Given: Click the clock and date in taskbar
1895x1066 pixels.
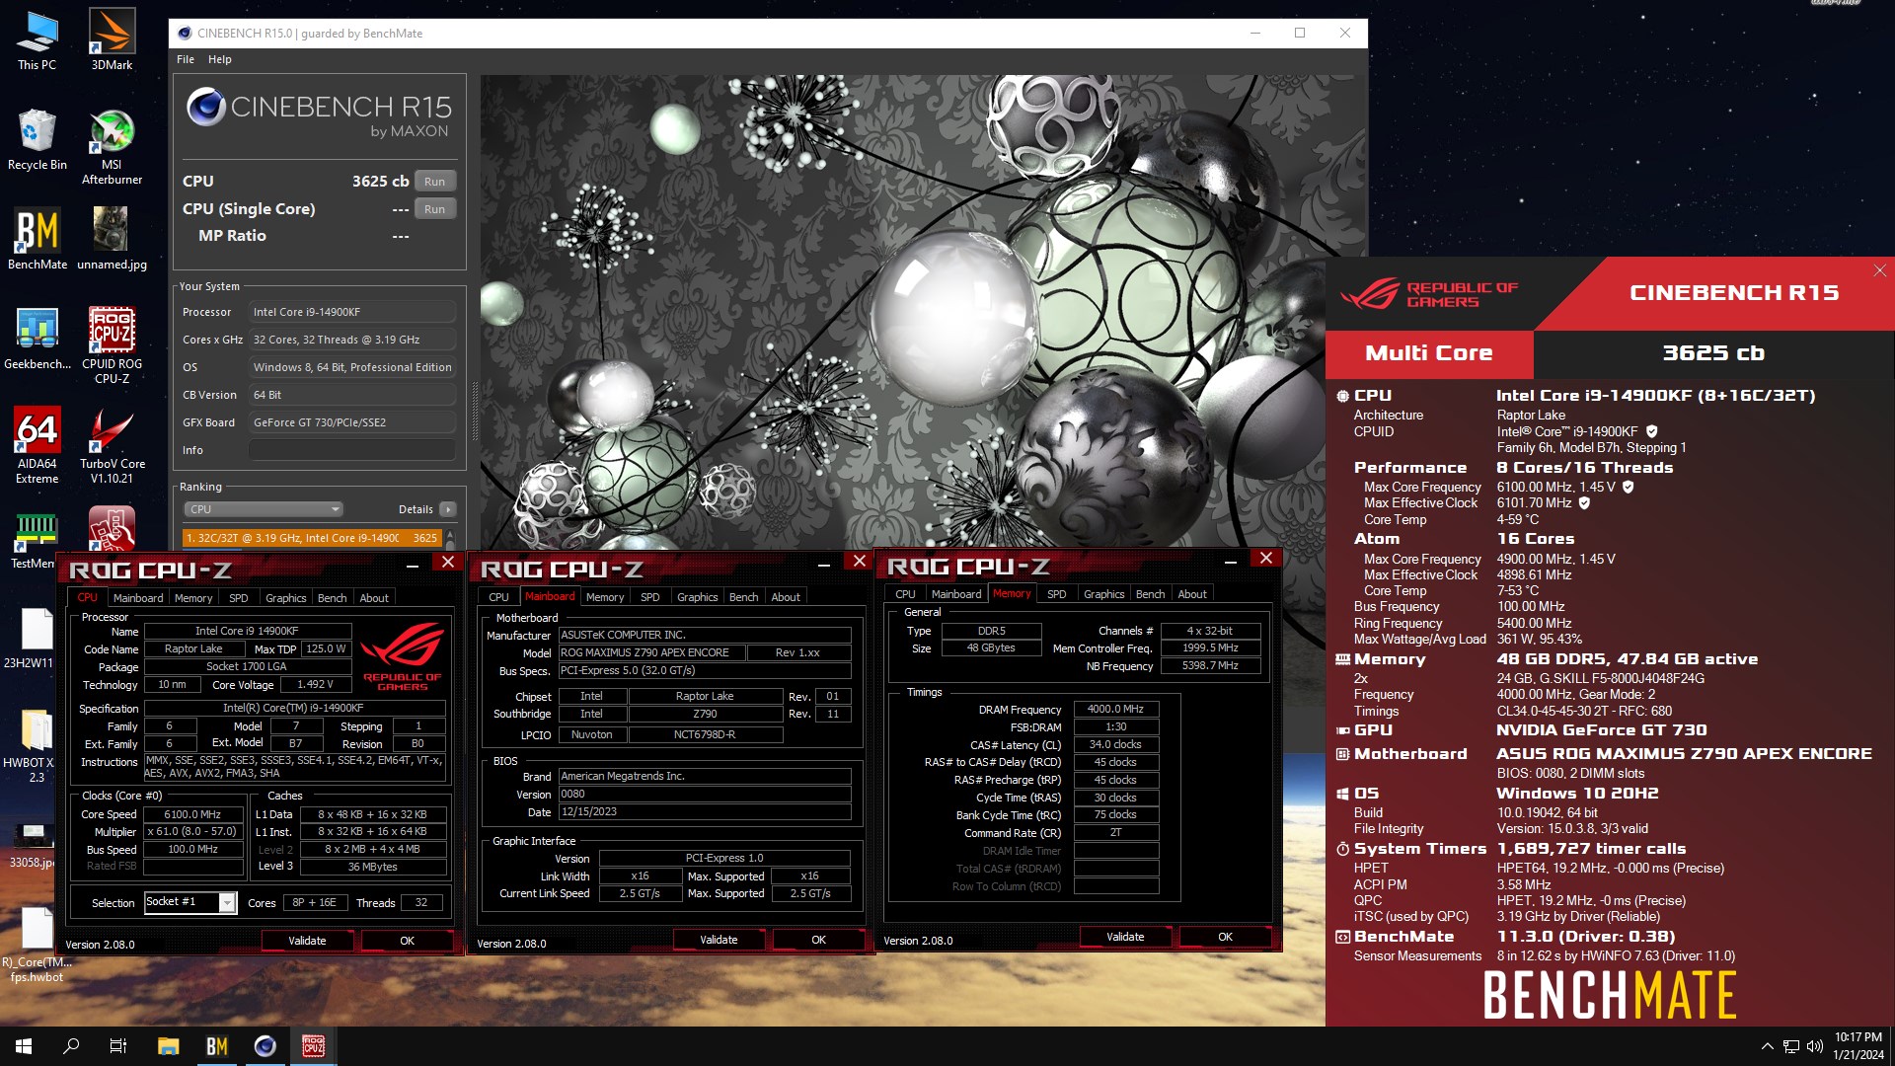Looking at the screenshot, I should [x=1858, y=1046].
